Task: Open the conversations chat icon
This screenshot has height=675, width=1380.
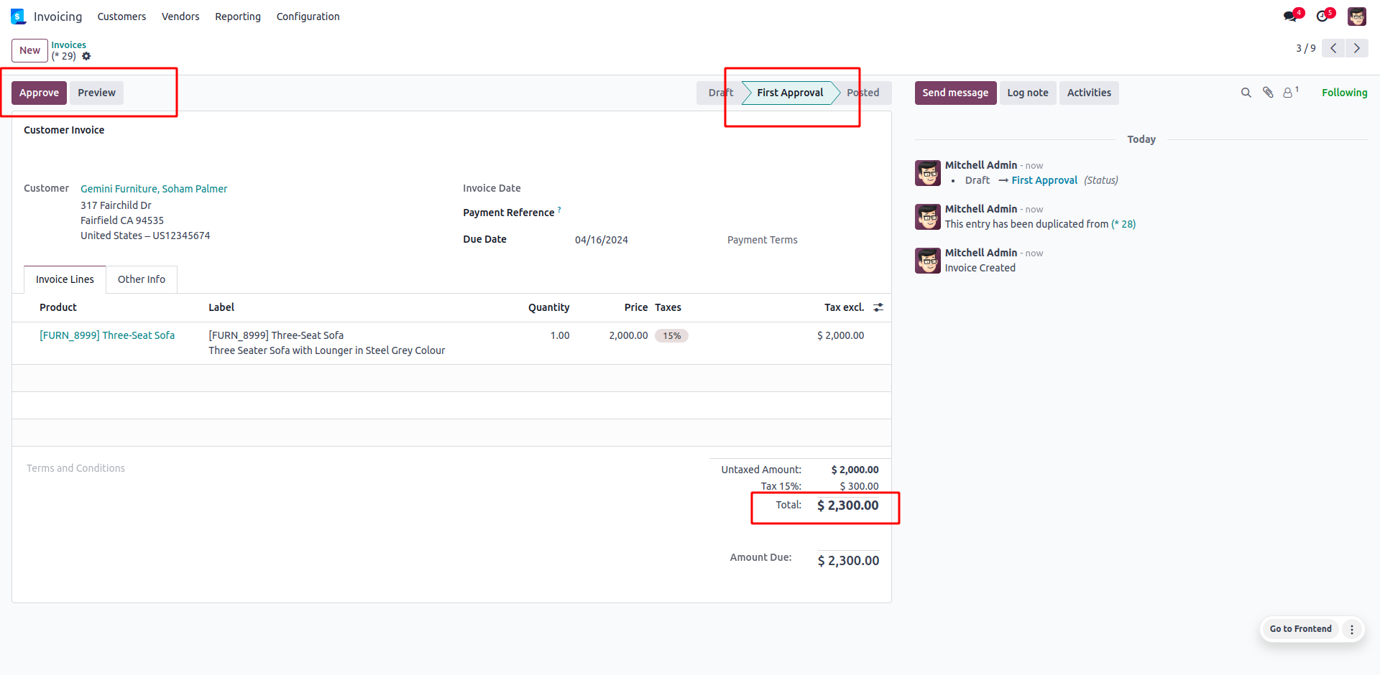Action: (x=1291, y=17)
